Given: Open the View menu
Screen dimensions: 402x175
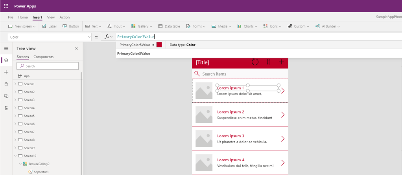Looking at the screenshot, I should click(51, 17).
